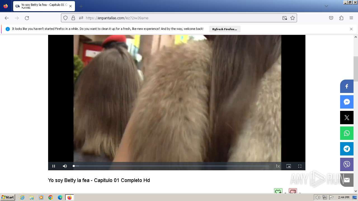Click the Refresh Firefox button

tap(225, 29)
